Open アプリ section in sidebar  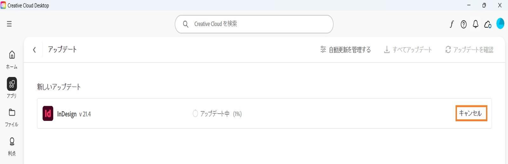(x=12, y=88)
